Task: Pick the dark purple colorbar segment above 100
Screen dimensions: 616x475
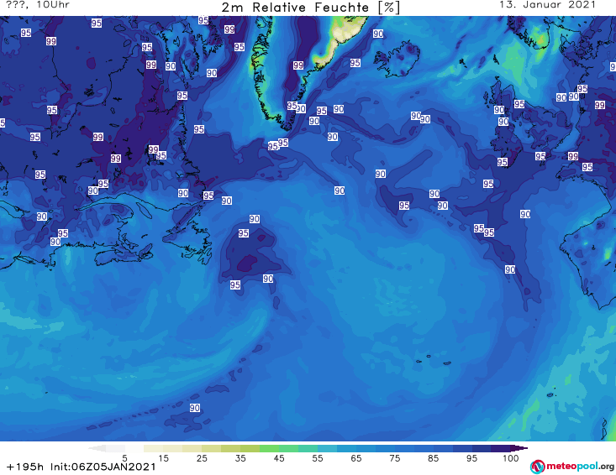Action: 501,448
